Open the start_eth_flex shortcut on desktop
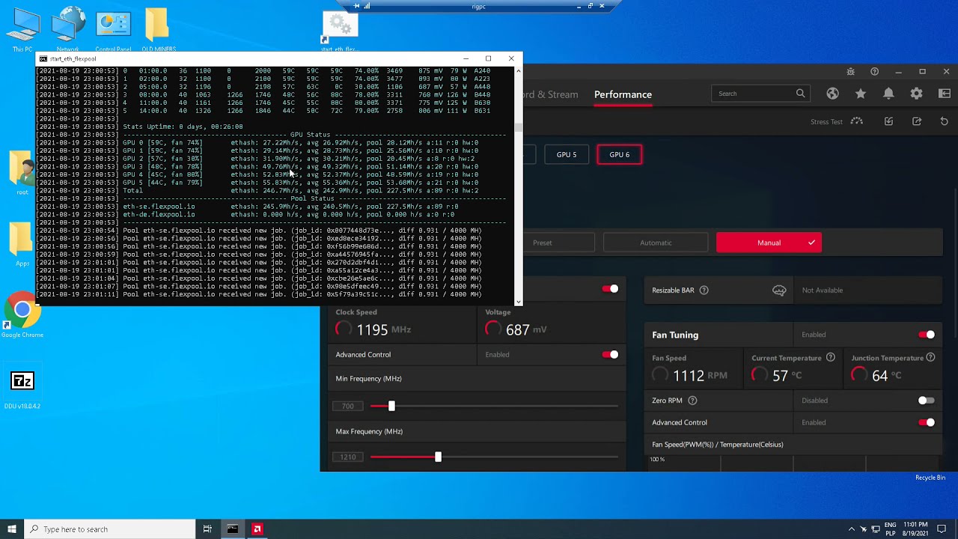The width and height of the screenshot is (958, 539). tap(340, 31)
